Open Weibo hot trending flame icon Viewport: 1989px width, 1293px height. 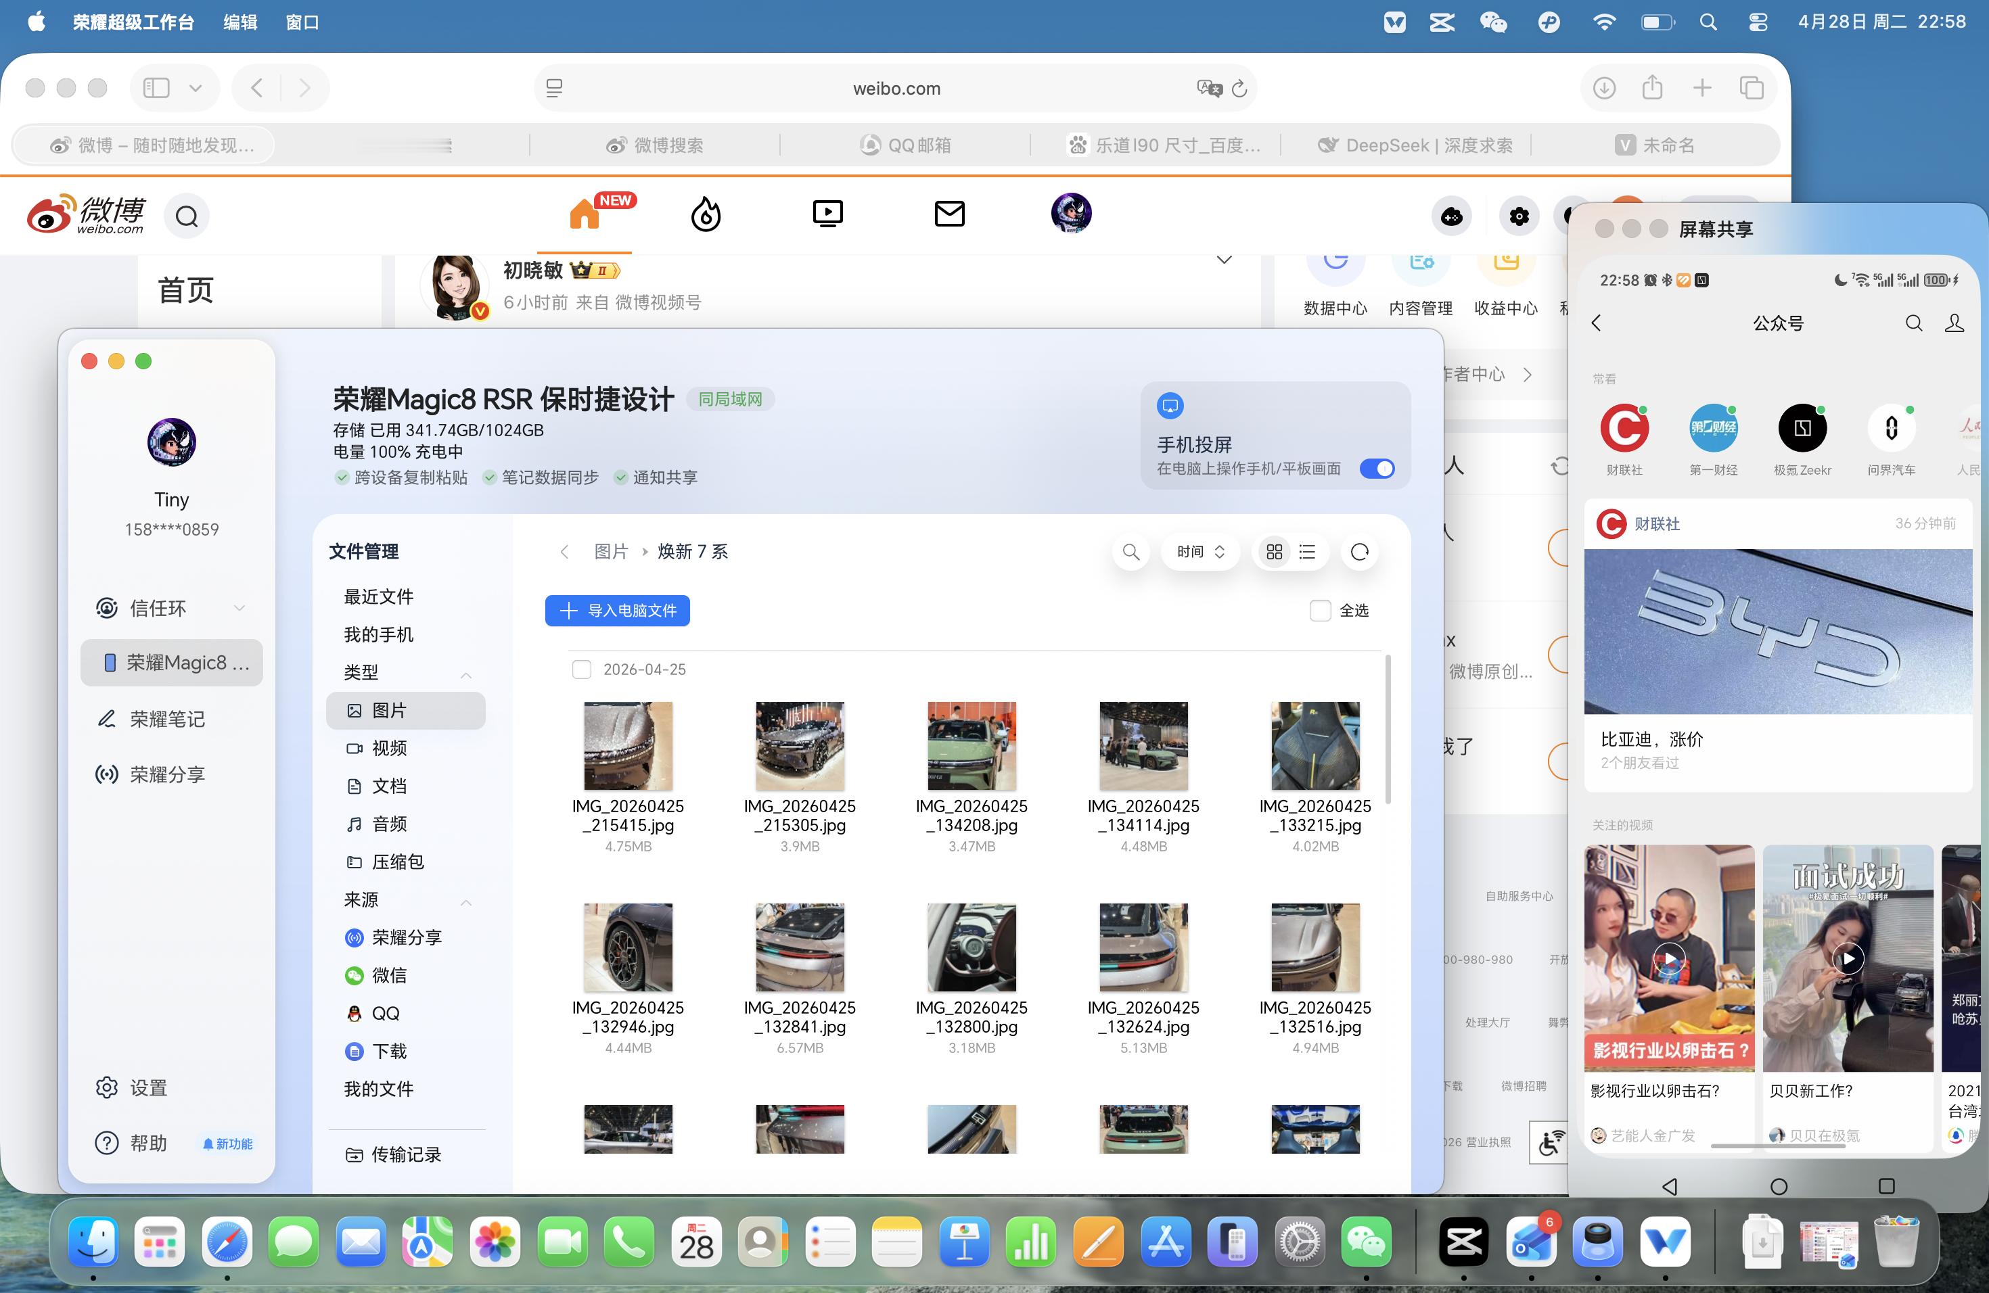click(x=706, y=214)
